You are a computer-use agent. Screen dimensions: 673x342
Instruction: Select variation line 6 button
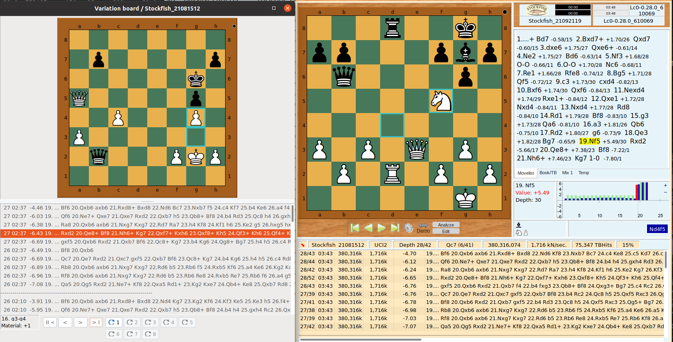pos(114,334)
